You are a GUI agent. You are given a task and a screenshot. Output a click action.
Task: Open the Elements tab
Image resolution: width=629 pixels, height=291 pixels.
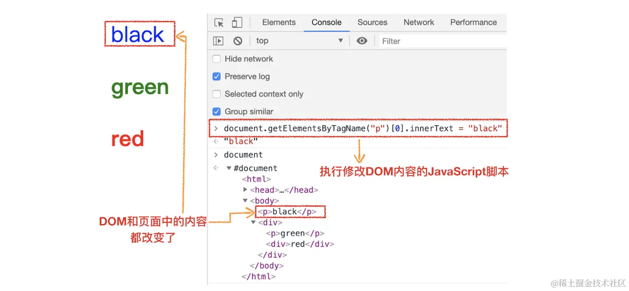point(279,22)
